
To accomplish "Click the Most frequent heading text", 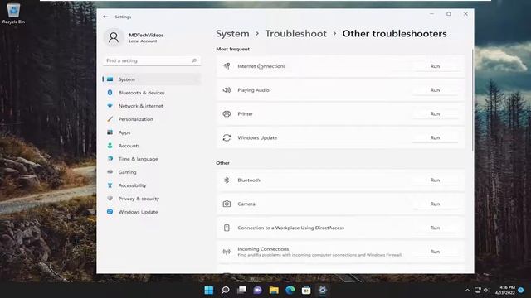I will [x=232, y=49].
